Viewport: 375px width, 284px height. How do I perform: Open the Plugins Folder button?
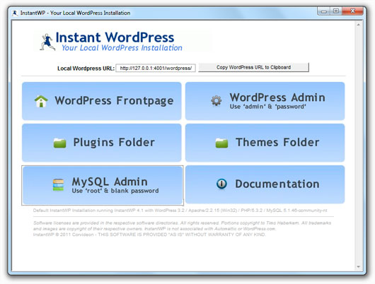pyautogui.click(x=102, y=143)
